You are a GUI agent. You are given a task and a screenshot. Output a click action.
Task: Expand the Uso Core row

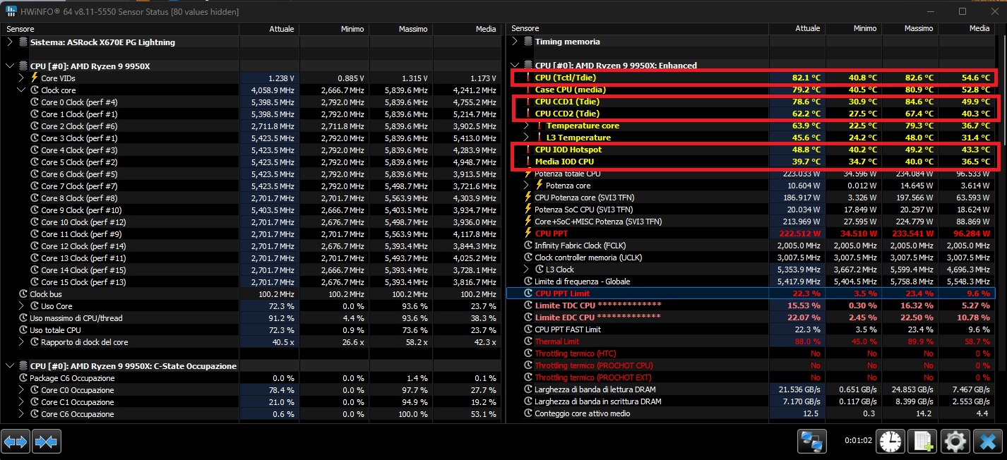click(21, 306)
